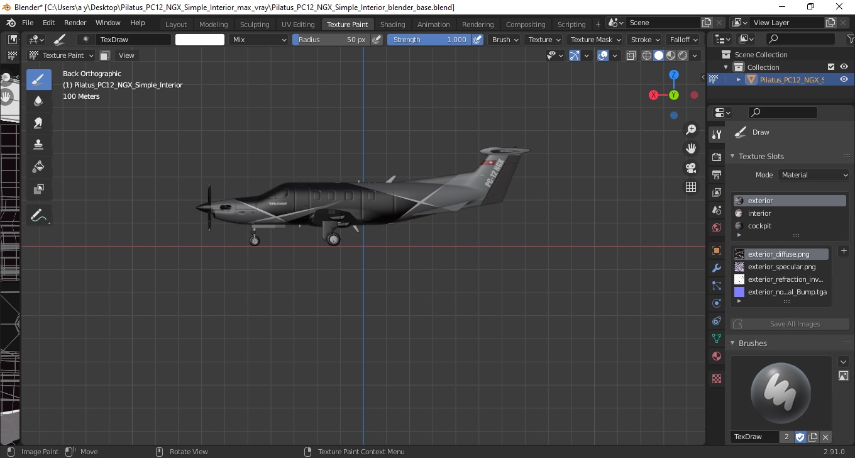Click the viewport pan hand icon
Screen dimensions: 855x458
691,148
